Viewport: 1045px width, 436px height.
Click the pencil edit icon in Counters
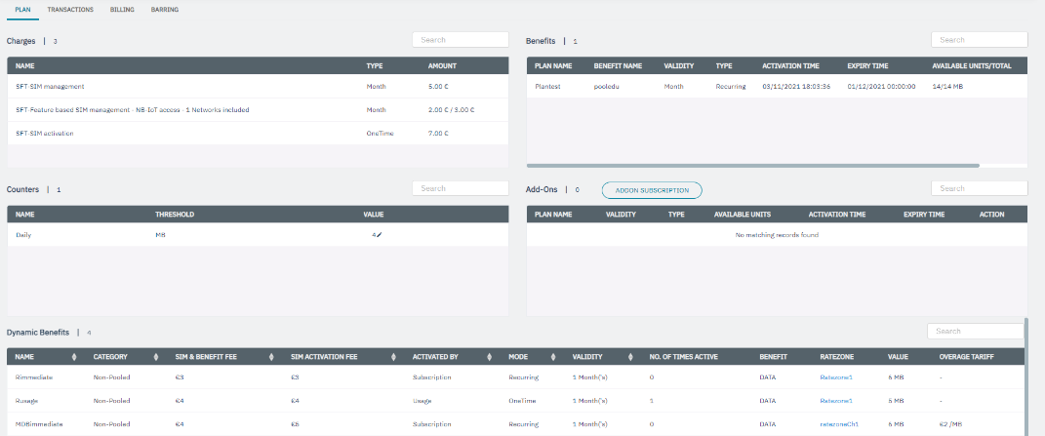point(379,235)
